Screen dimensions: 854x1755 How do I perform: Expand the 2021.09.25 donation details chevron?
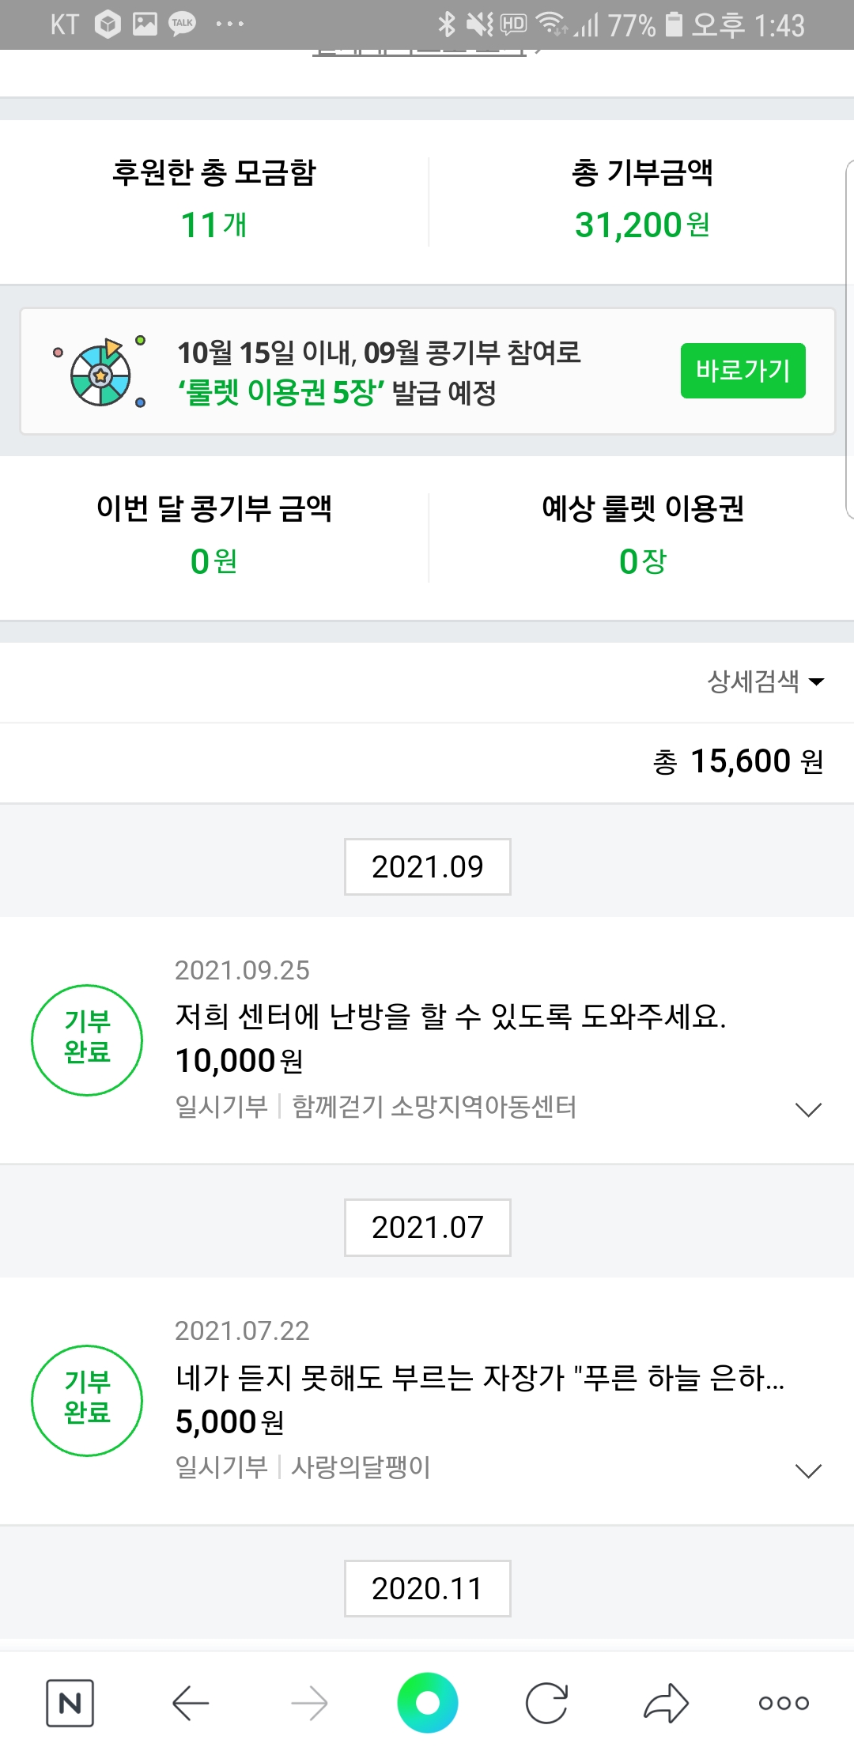808,1109
